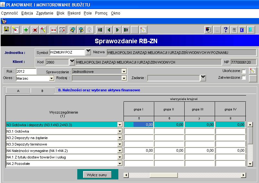Open the Klient Kod dropdown list
259x183 pixels.
[72, 62]
